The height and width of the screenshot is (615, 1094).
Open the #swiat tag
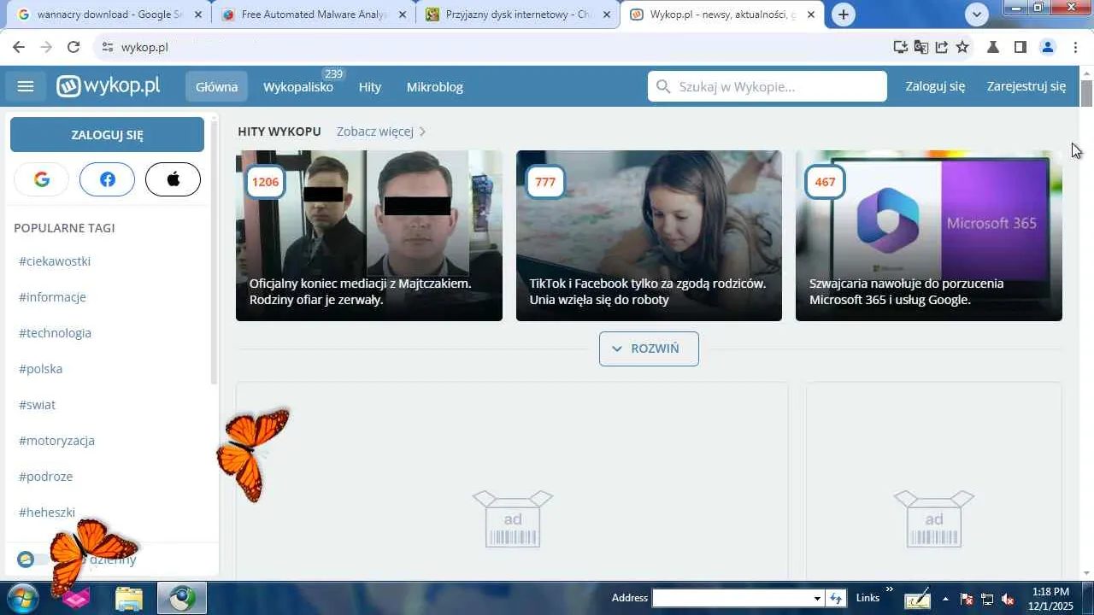click(x=37, y=405)
